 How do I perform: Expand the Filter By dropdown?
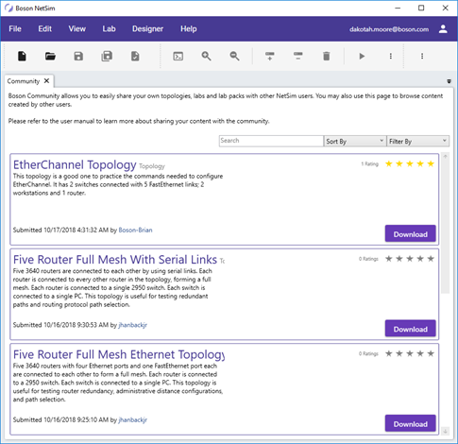417,141
